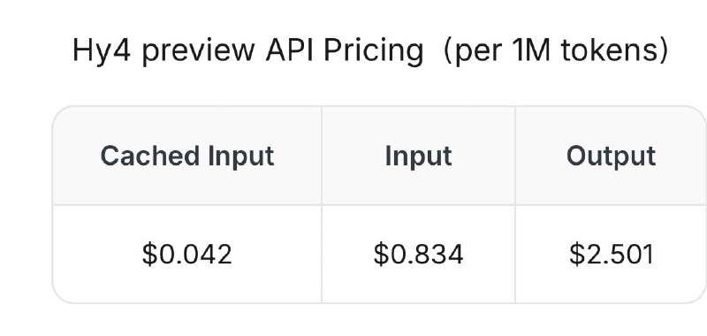Click the line separating header and price rows
The image size is (707, 336).
[x=379, y=205]
